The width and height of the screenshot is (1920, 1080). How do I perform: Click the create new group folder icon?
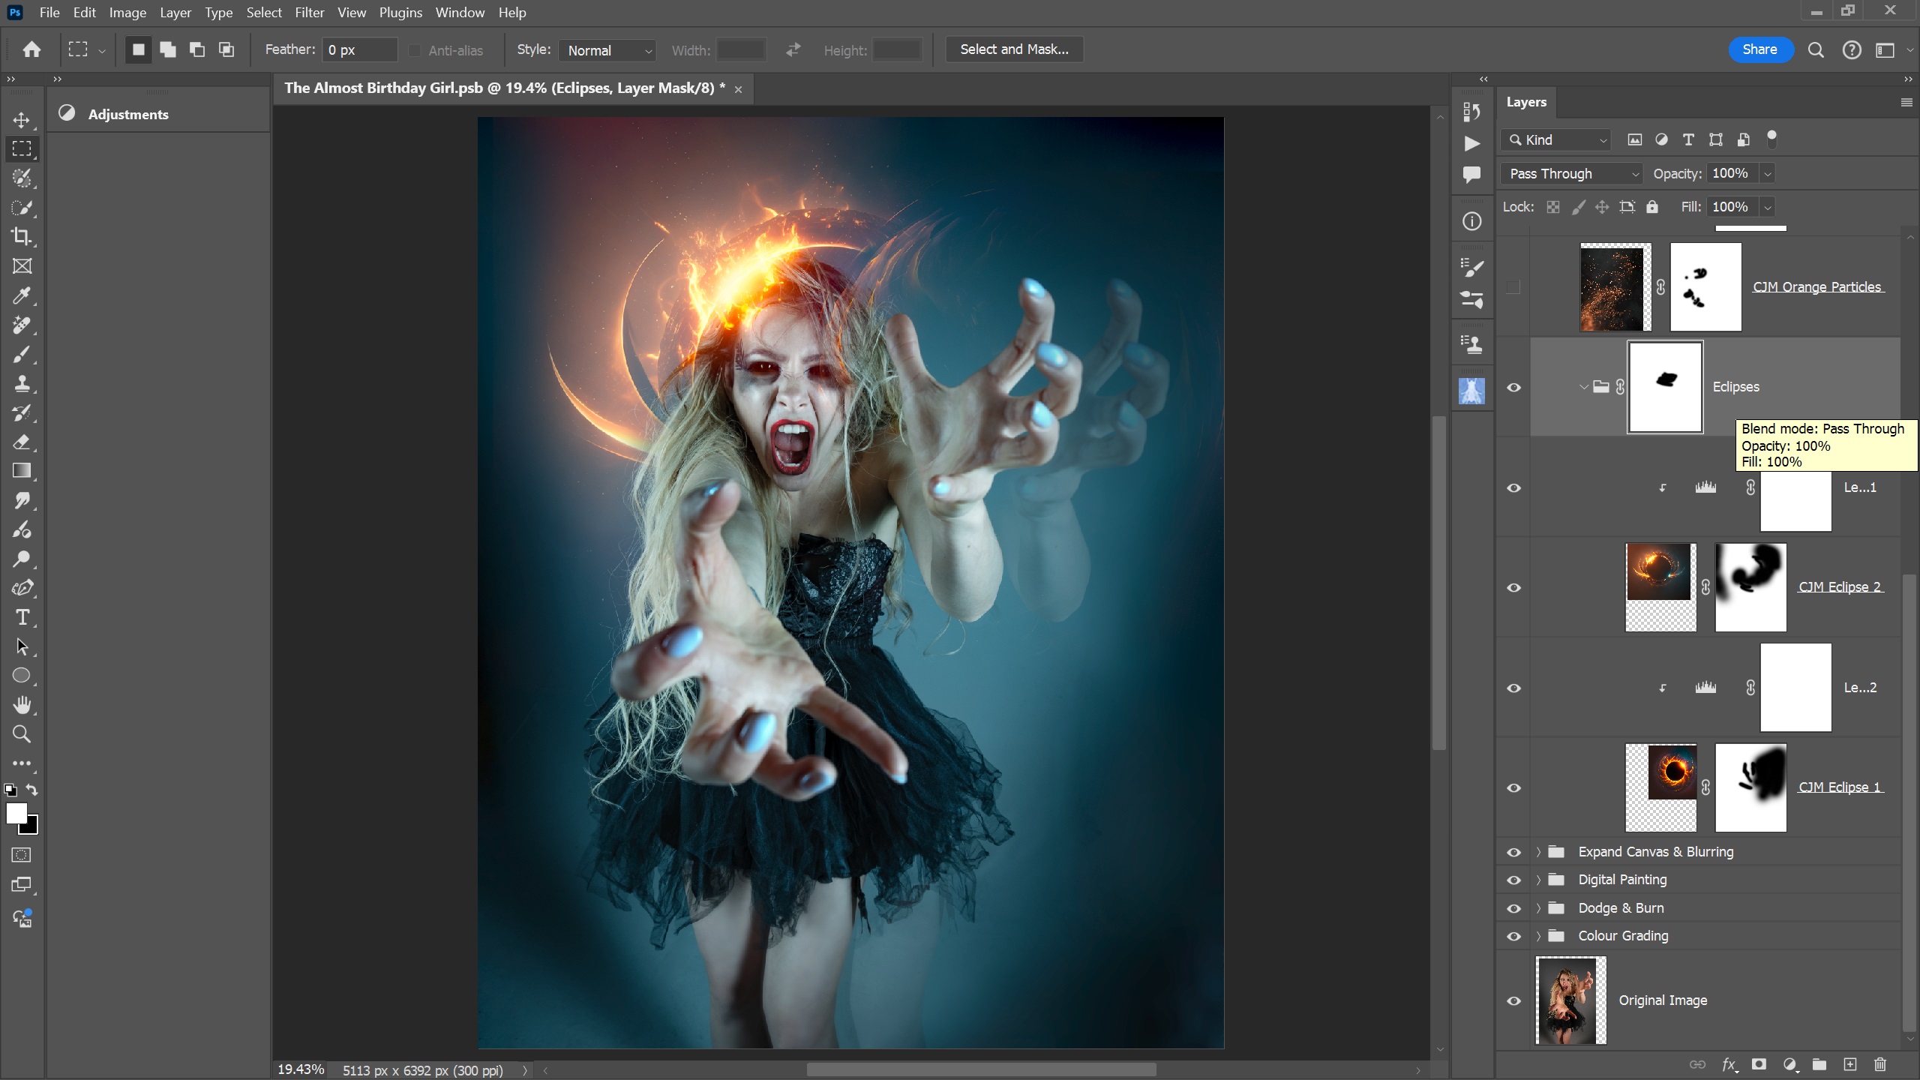[1819, 1064]
